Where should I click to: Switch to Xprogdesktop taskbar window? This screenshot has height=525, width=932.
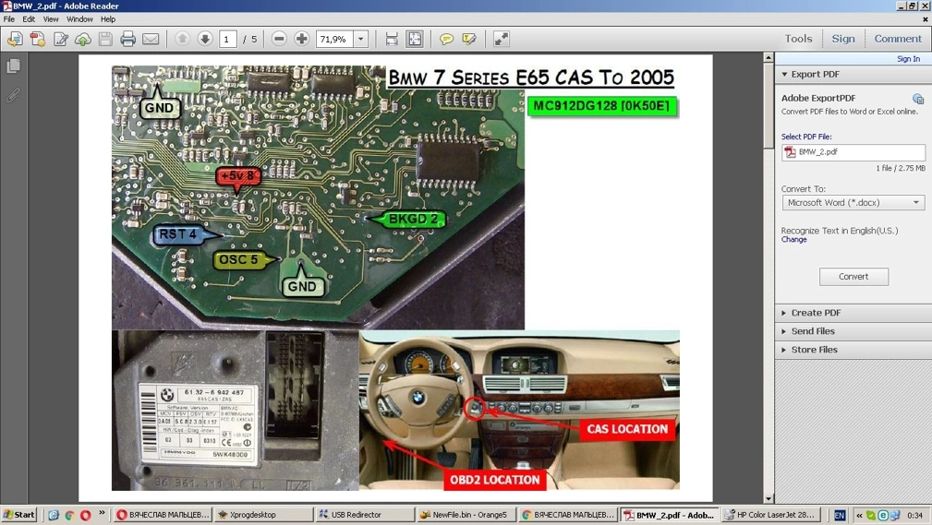click(263, 515)
